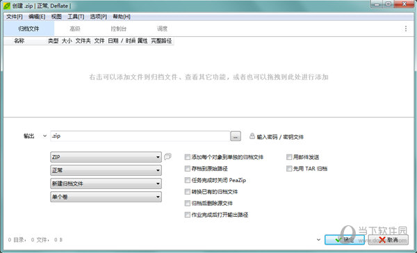
Task: Click the status text 0 目录, 0 文件, 0 B
Action: click(x=35, y=240)
